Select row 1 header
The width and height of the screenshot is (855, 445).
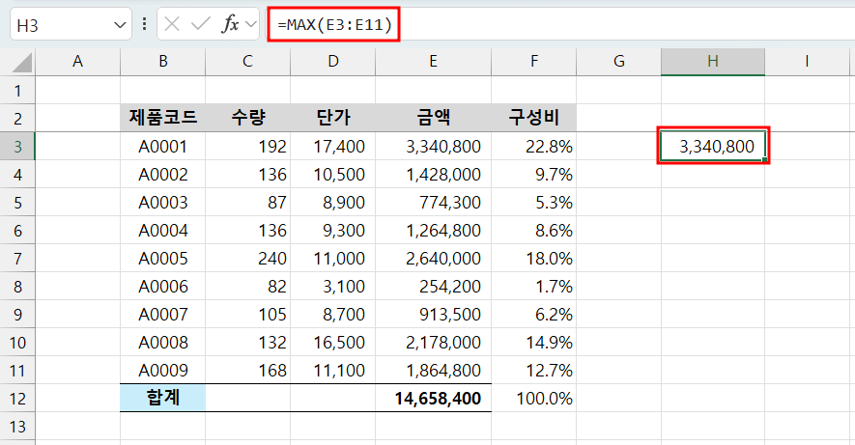[17, 90]
